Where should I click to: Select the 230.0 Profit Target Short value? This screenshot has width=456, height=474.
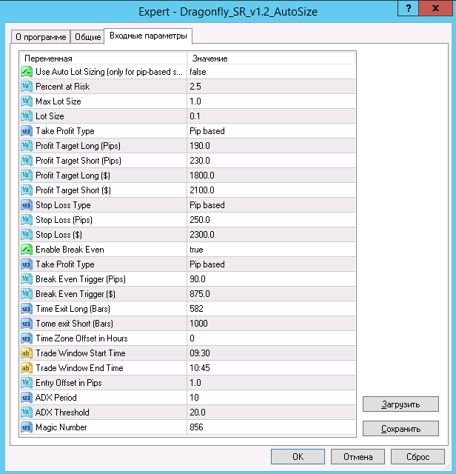[x=271, y=161]
